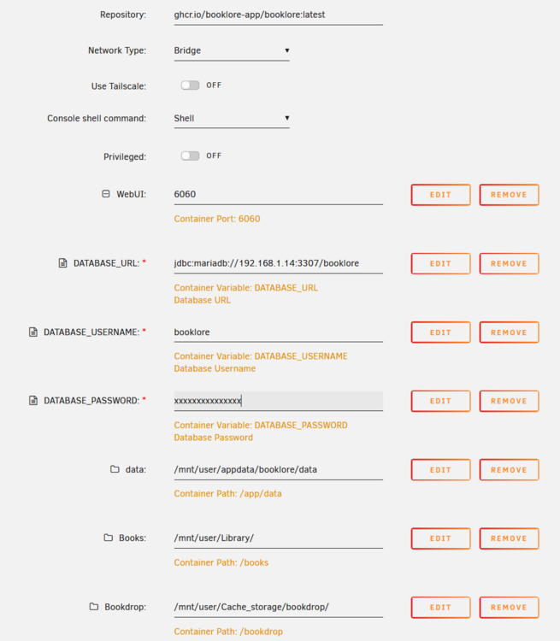Click the document icon beside DATABASE_USERNAME
560x641 pixels.
(33, 332)
